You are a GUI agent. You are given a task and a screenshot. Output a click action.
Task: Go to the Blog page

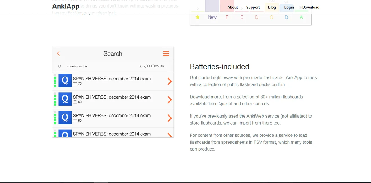click(272, 7)
